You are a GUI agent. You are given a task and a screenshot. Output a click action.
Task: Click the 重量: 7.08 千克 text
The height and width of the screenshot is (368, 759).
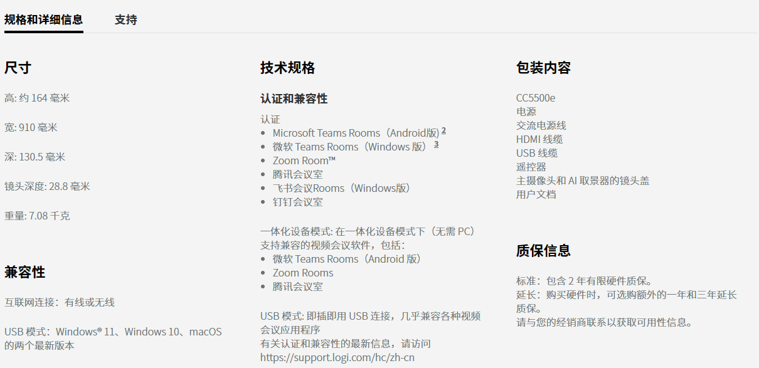coord(37,216)
